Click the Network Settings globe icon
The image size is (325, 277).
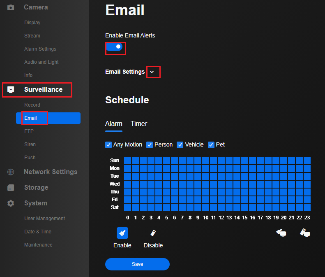[x=11, y=172]
